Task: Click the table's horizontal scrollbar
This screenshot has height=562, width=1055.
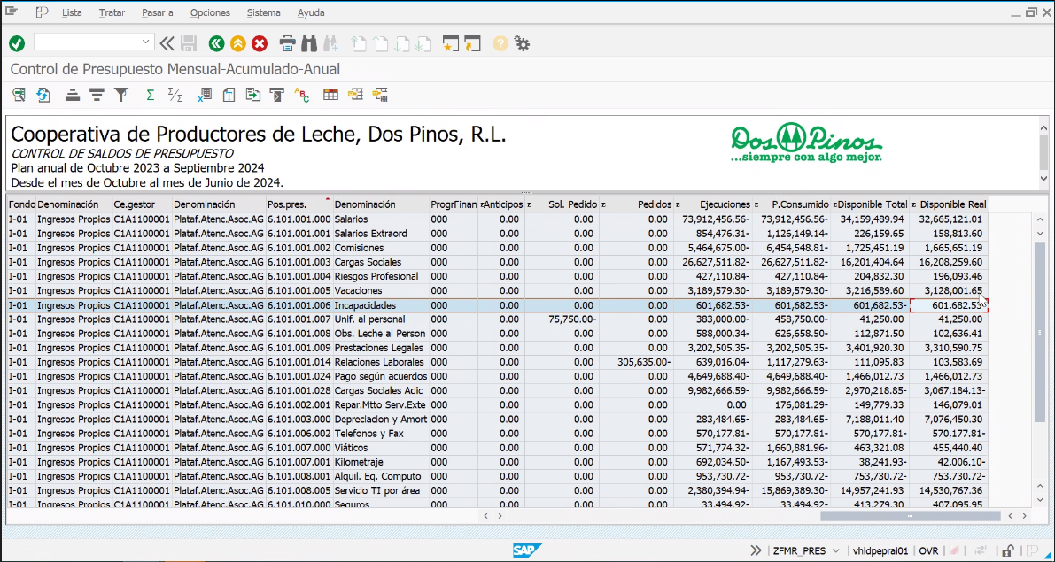Action: click(x=909, y=515)
